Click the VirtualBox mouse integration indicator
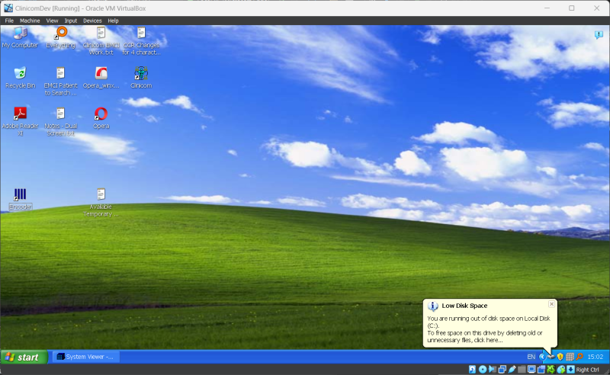 click(561, 370)
